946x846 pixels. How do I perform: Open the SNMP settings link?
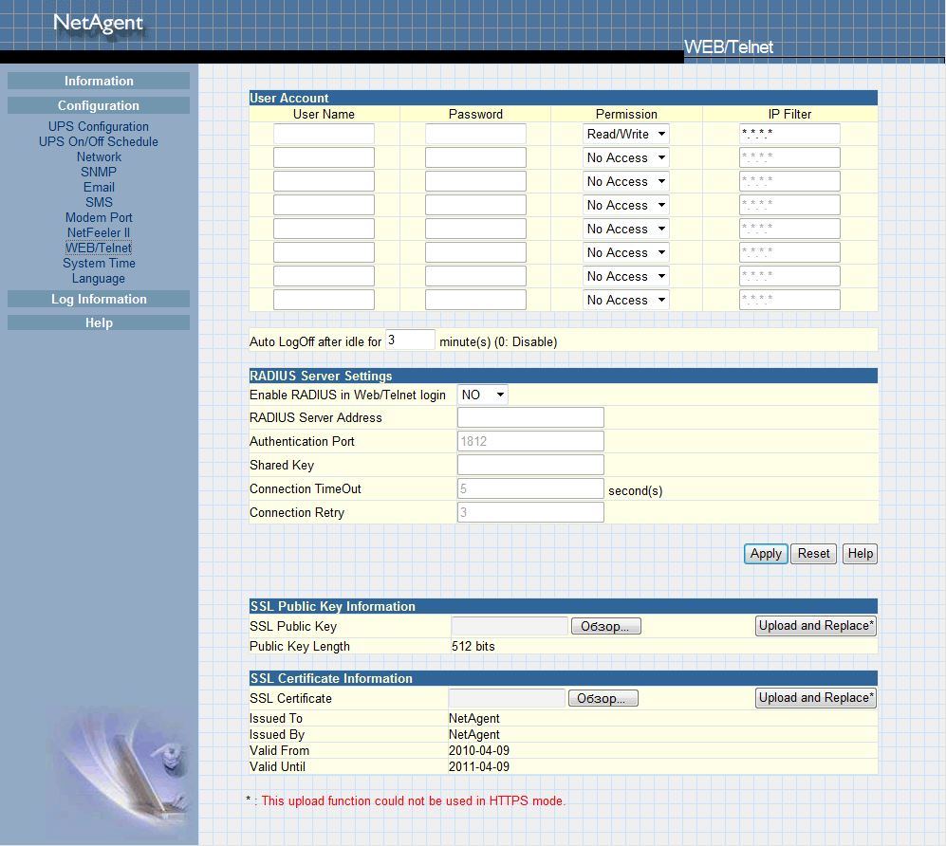pyautogui.click(x=99, y=172)
